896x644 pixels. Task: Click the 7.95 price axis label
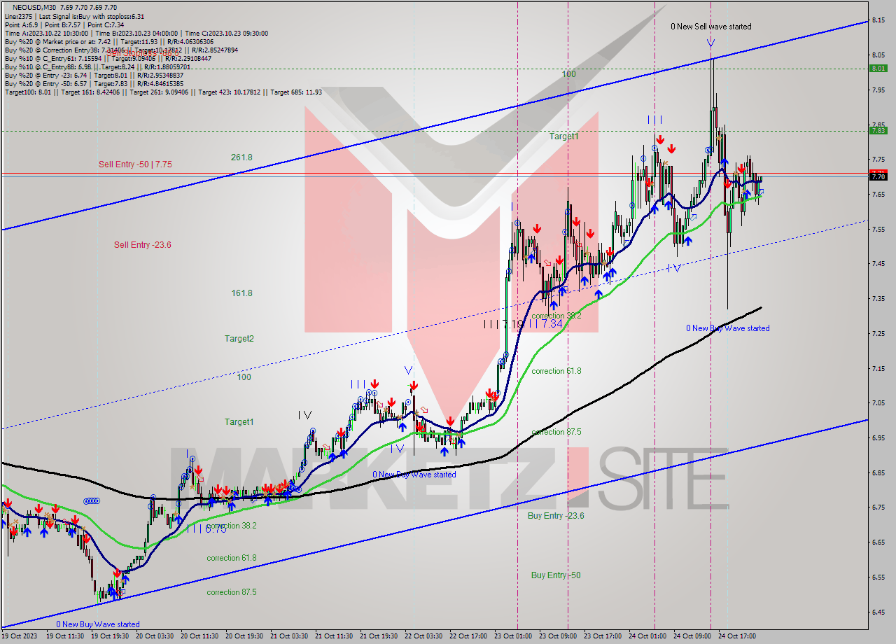pyautogui.click(x=878, y=90)
